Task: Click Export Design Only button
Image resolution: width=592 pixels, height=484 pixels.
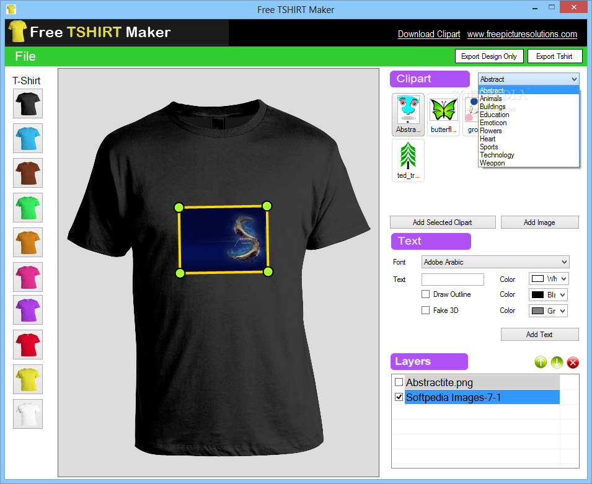Action: [489, 56]
